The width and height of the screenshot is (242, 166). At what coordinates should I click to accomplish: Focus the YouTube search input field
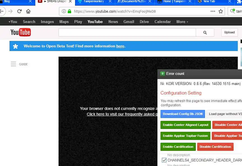127,33
